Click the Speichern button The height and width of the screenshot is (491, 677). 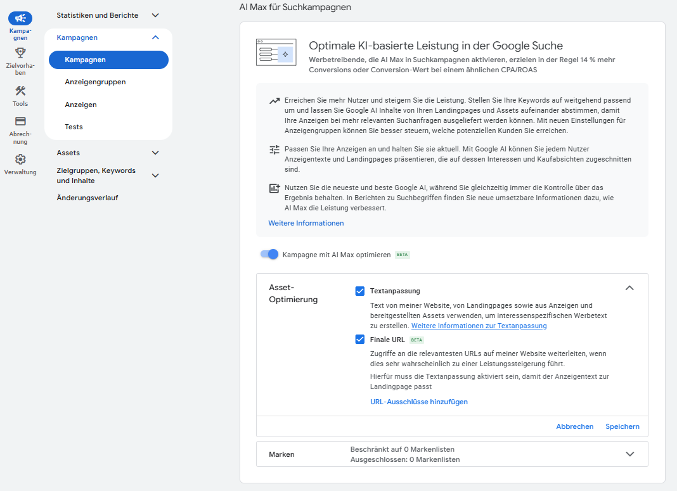point(622,426)
